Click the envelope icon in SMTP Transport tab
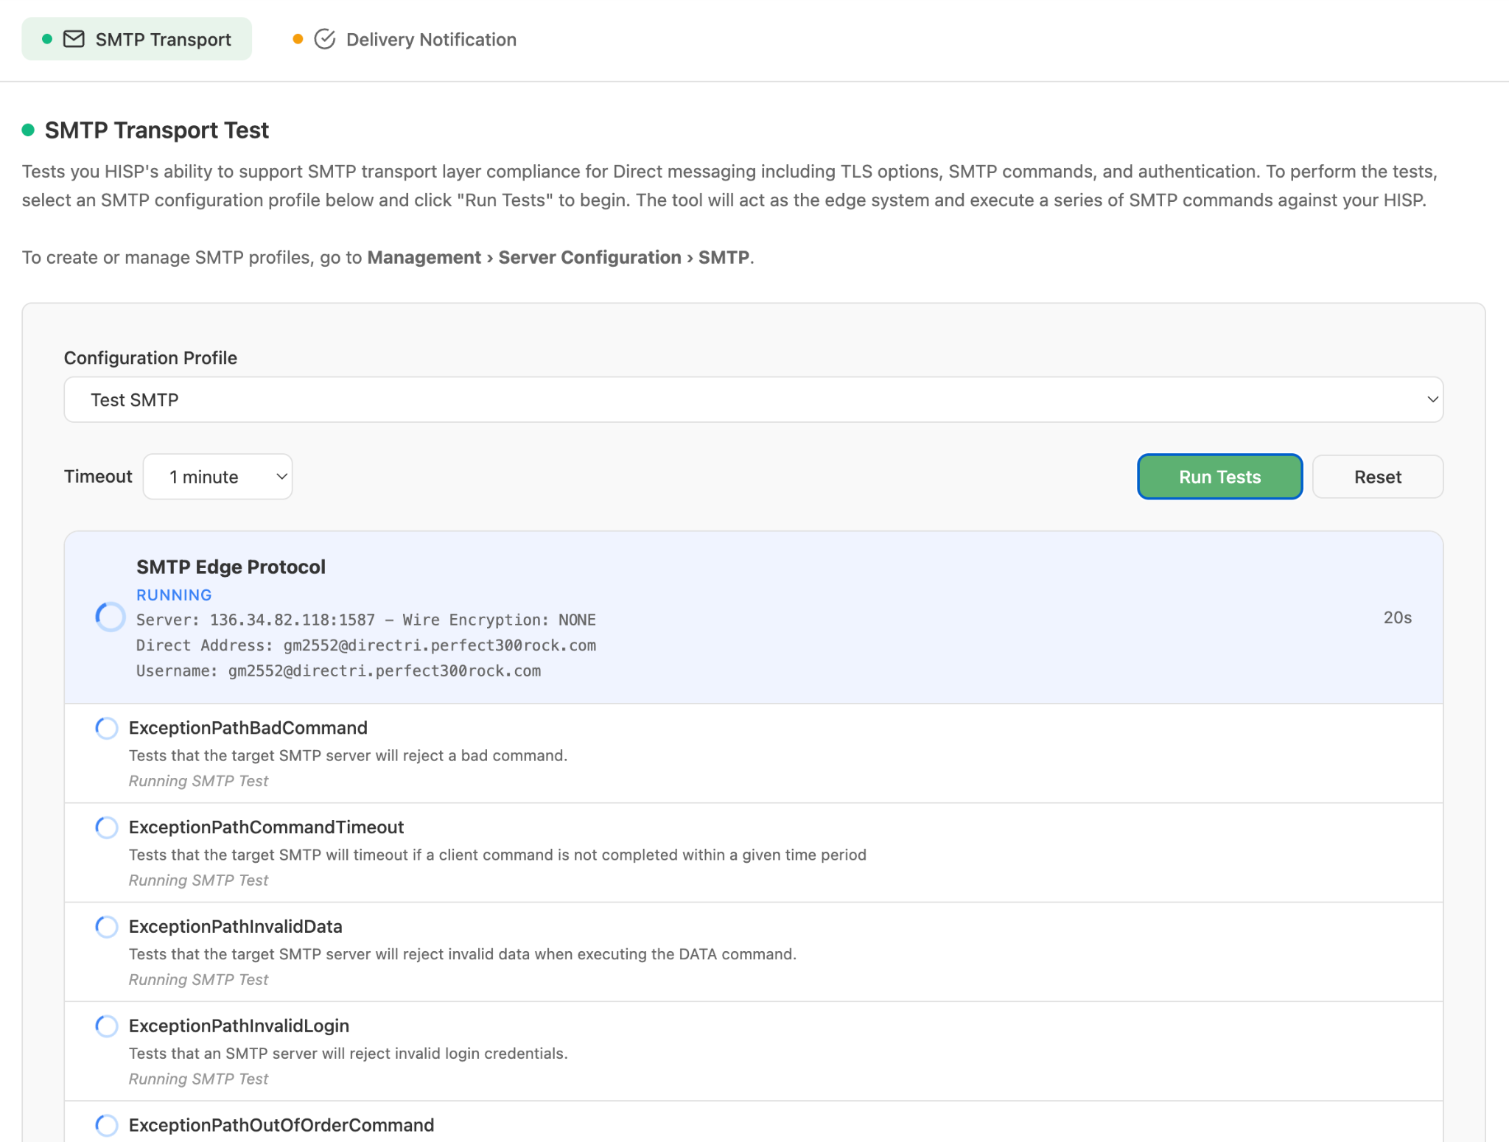Screen dimensions: 1509x1142 (74, 39)
